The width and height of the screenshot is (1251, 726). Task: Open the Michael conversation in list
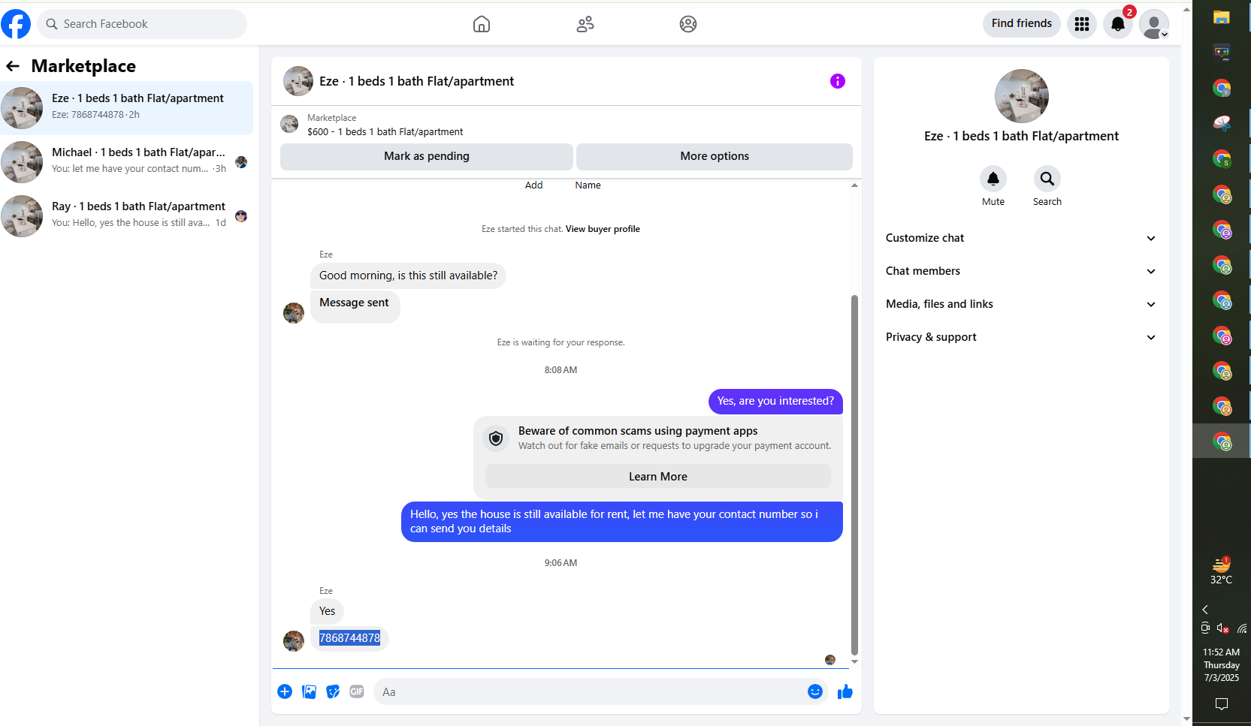[126, 162]
